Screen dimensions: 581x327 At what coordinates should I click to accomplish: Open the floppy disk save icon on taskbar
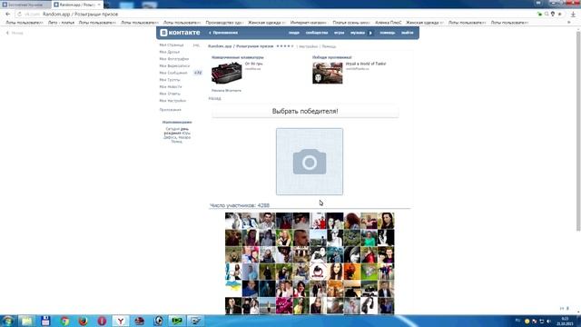tap(45, 321)
